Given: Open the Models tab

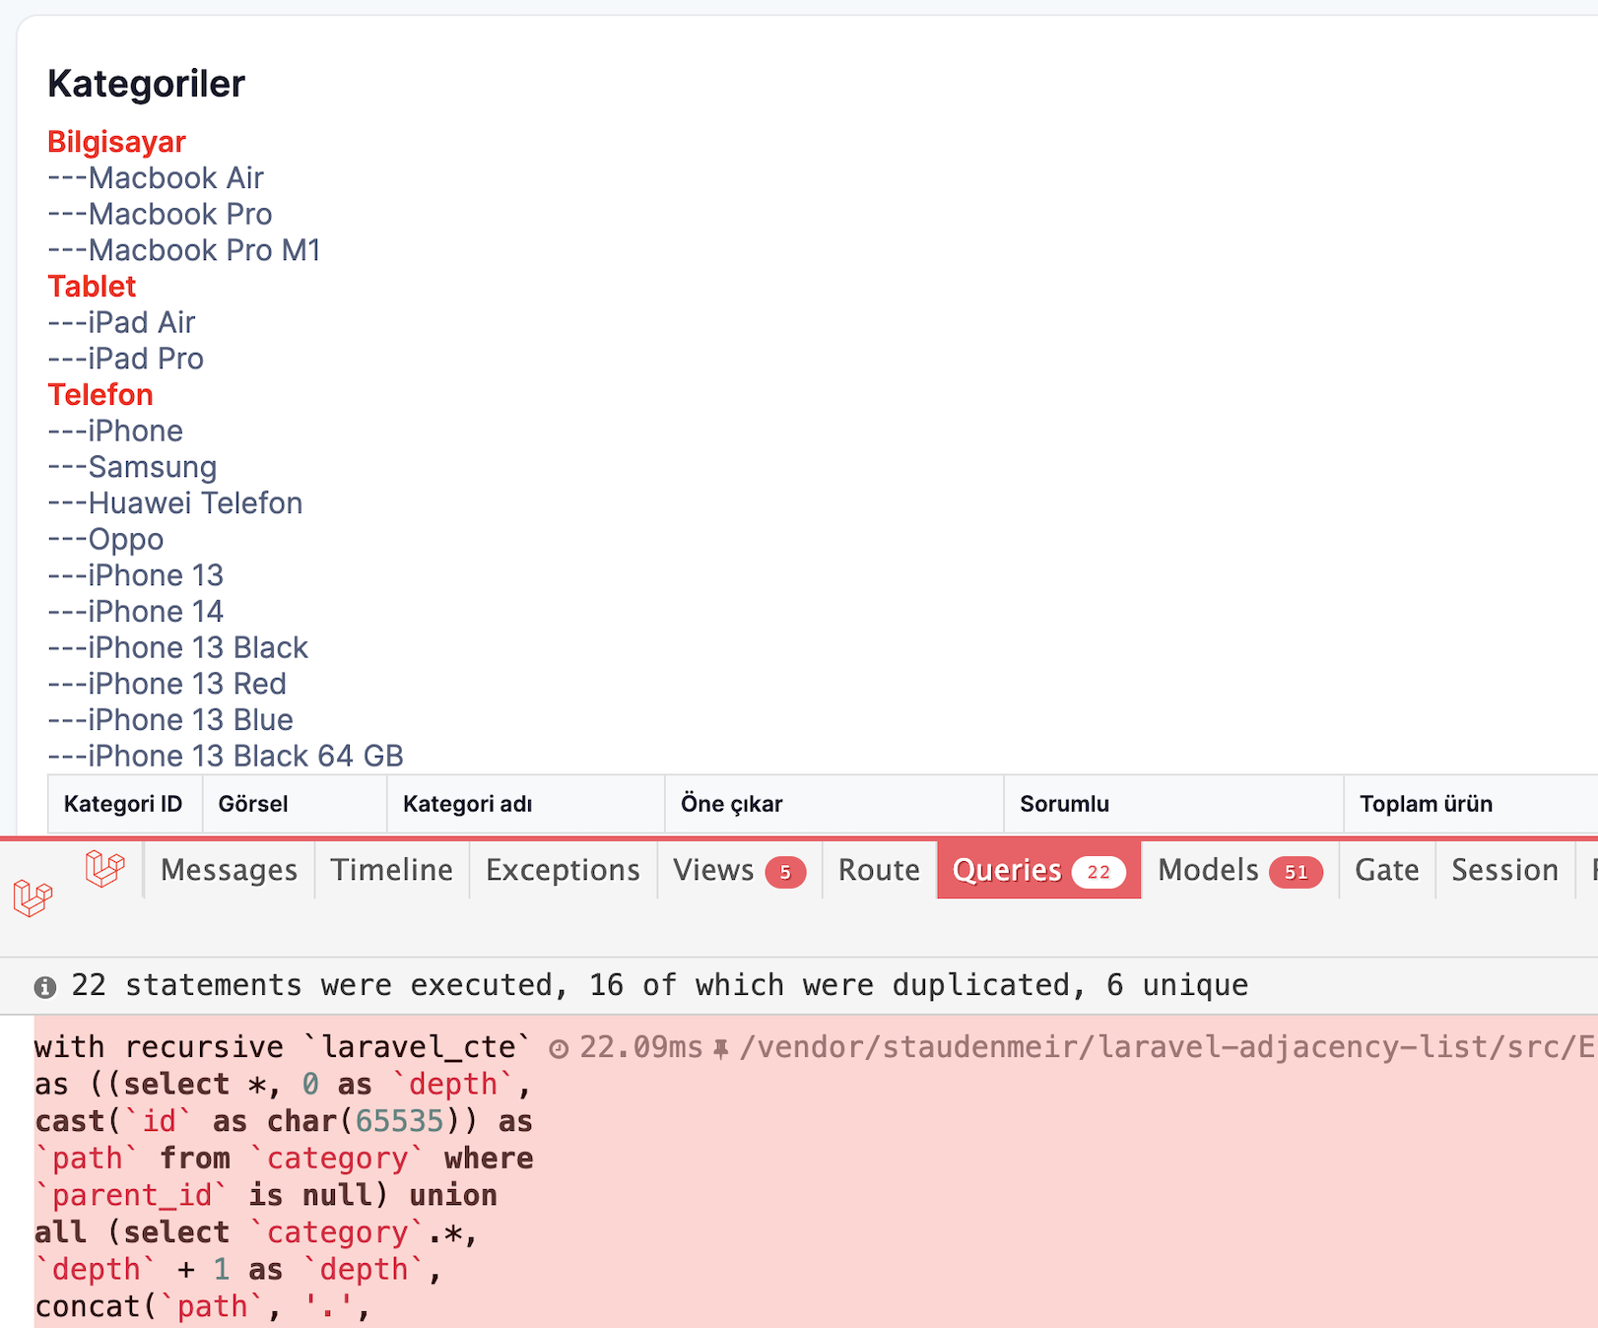Looking at the screenshot, I should (1239, 870).
